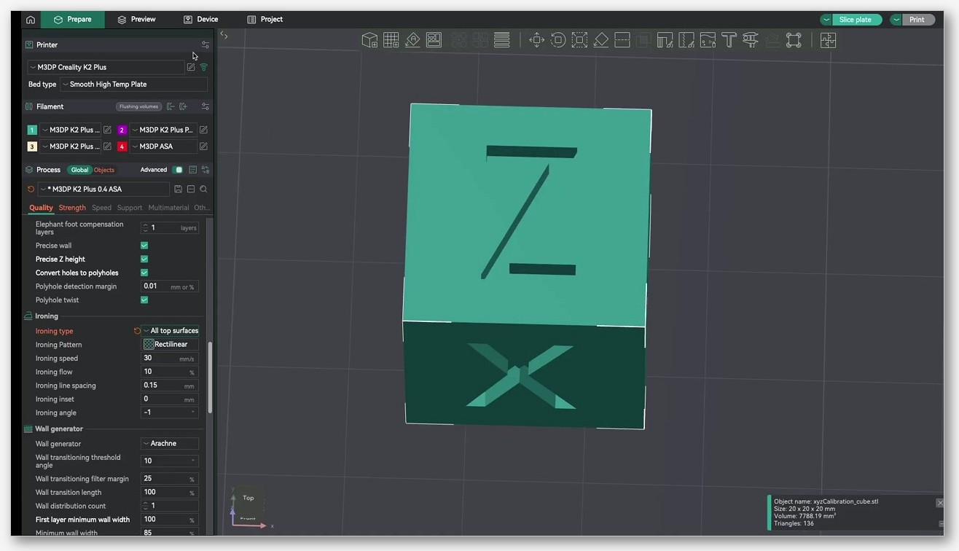Click filament 2 purple color swatch
Viewport: 959px width, 551px height.
coord(122,130)
